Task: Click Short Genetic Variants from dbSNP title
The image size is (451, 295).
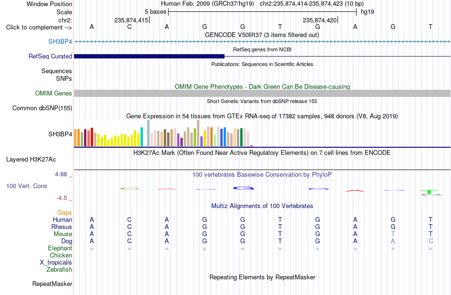Action: 262,101
